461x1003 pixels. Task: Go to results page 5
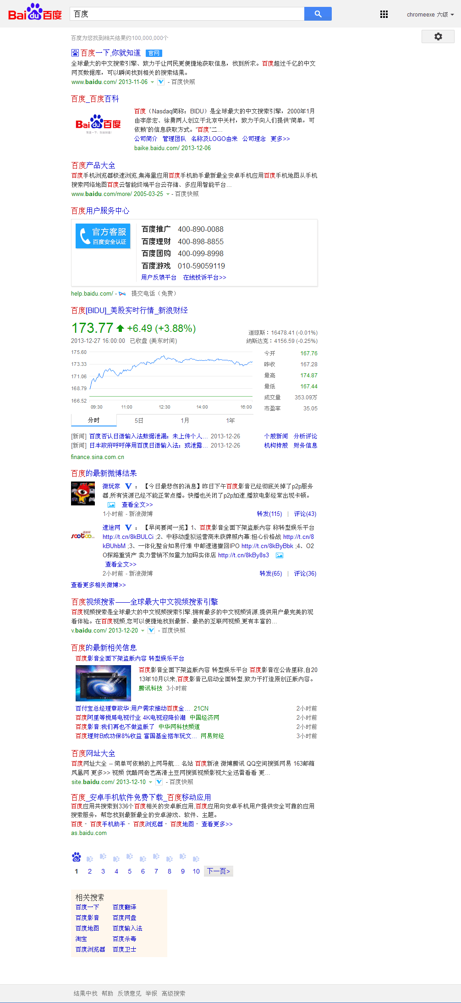pyautogui.click(x=130, y=871)
